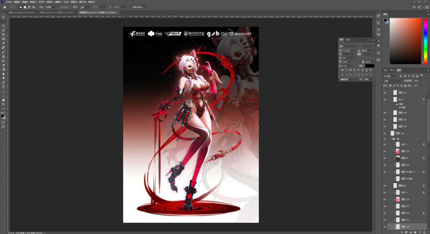Select the Eraser tool
Viewport: 430px width, 234px height.
[3, 65]
